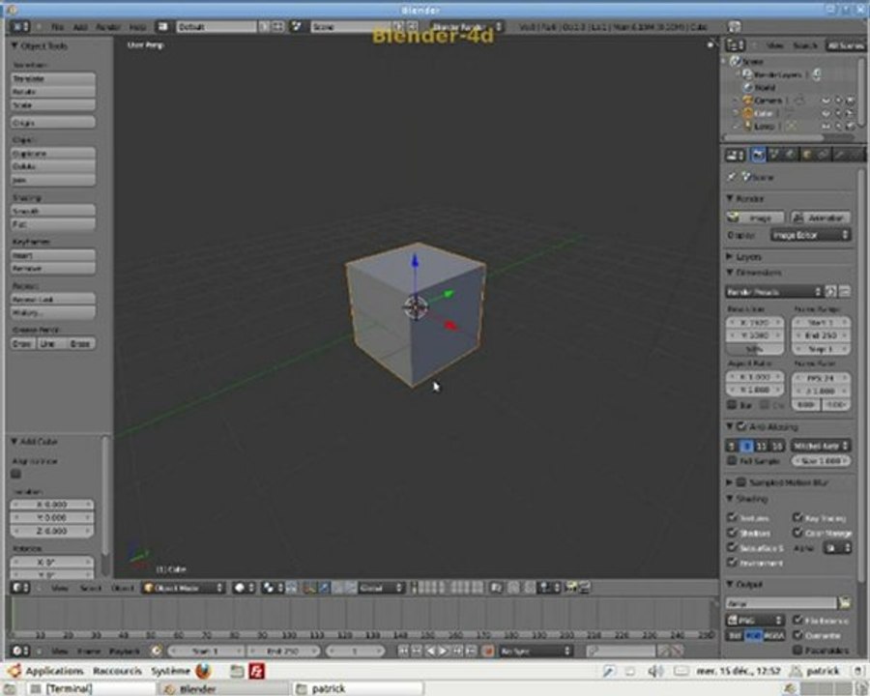Click the resolution percentage 50% slider
This screenshot has width=870, height=696.
click(755, 349)
